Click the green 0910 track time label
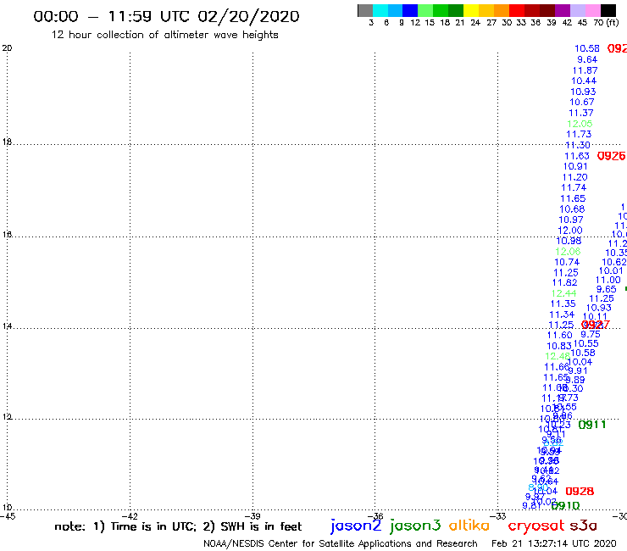The image size is (627, 551). coord(565,506)
